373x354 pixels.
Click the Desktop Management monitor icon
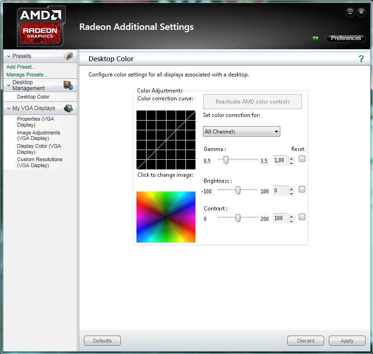point(68,85)
